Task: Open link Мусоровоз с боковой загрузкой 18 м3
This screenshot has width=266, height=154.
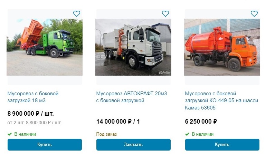Action: coord(33,97)
